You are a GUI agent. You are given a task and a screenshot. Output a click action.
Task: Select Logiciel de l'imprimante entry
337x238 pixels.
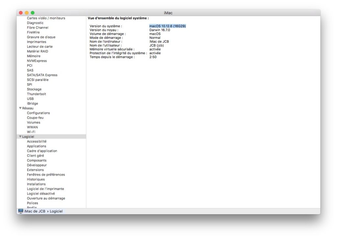pyautogui.click(x=45, y=189)
